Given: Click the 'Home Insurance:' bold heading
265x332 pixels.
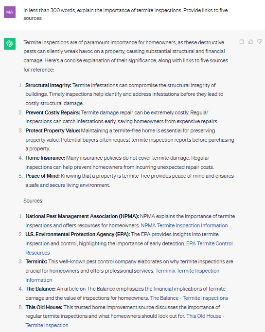Looking at the screenshot, I should 45,158.
